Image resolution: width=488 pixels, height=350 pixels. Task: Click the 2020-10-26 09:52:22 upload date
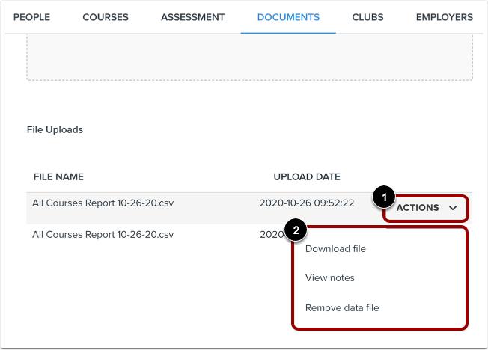click(x=307, y=203)
